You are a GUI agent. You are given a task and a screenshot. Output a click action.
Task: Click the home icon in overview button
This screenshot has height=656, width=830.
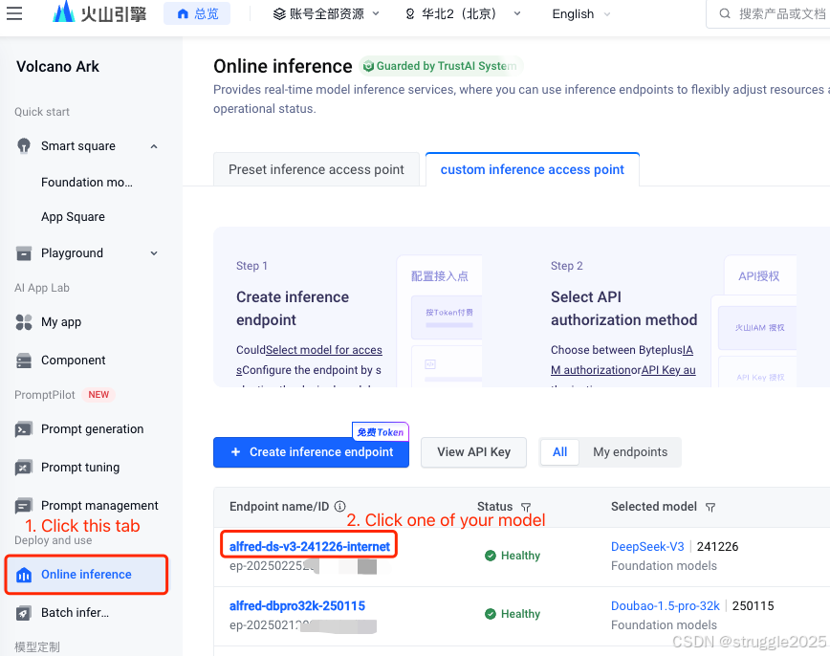pyautogui.click(x=183, y=13)
